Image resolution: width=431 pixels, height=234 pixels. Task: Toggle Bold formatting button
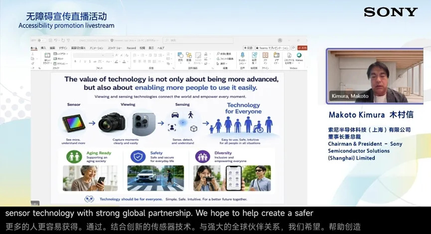click(x=75, y=61)
